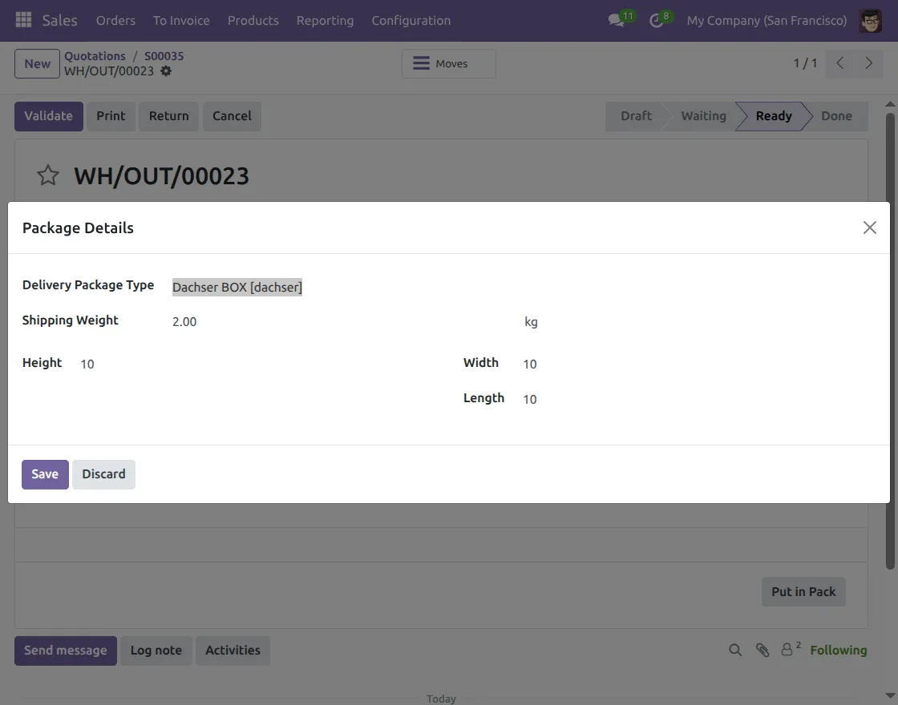Open the To Invoice menu
The width and height of the screenshot is (898, 705).
pos(181,21)
